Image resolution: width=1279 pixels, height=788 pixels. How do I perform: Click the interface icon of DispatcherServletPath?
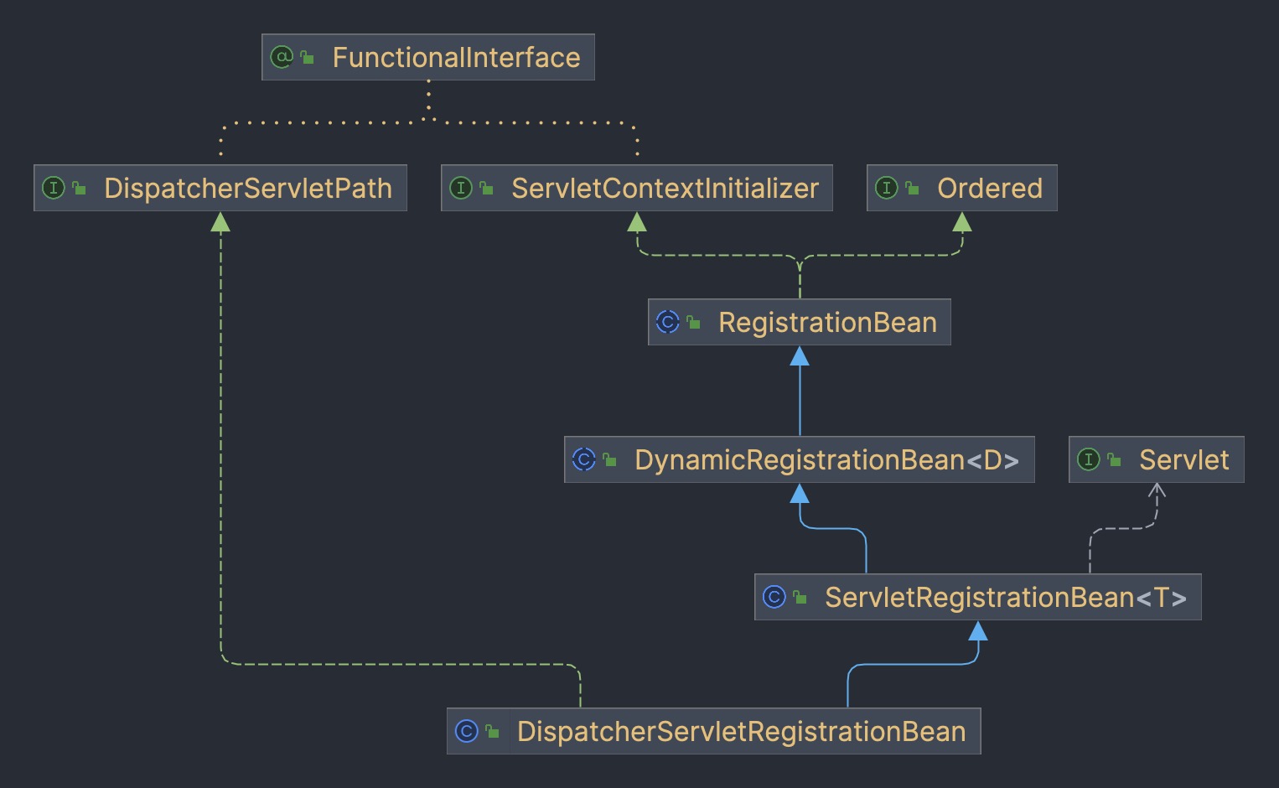[x=54, y=188]
